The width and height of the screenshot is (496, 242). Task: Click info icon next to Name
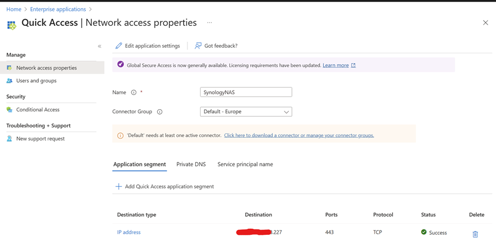point(134,93)
